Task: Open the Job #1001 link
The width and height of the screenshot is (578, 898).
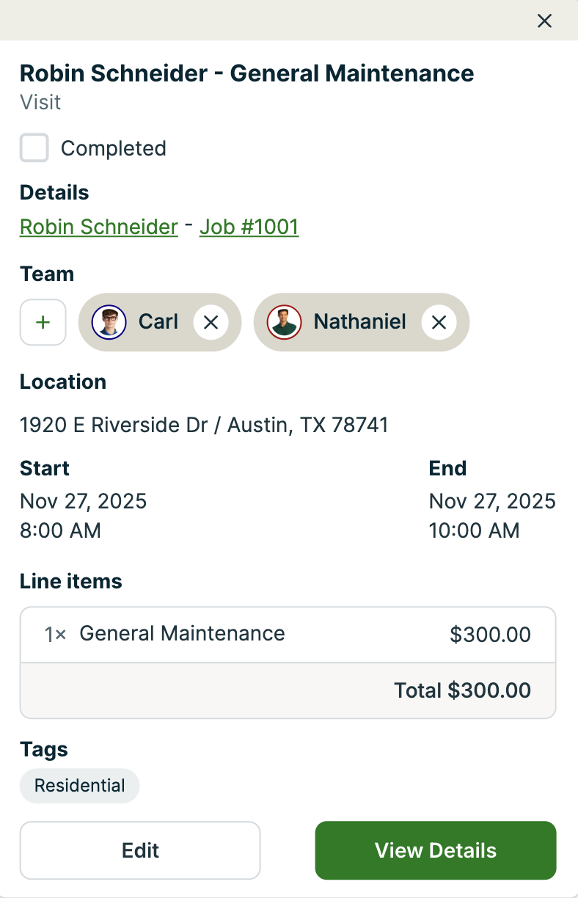Action: (249, 227)
